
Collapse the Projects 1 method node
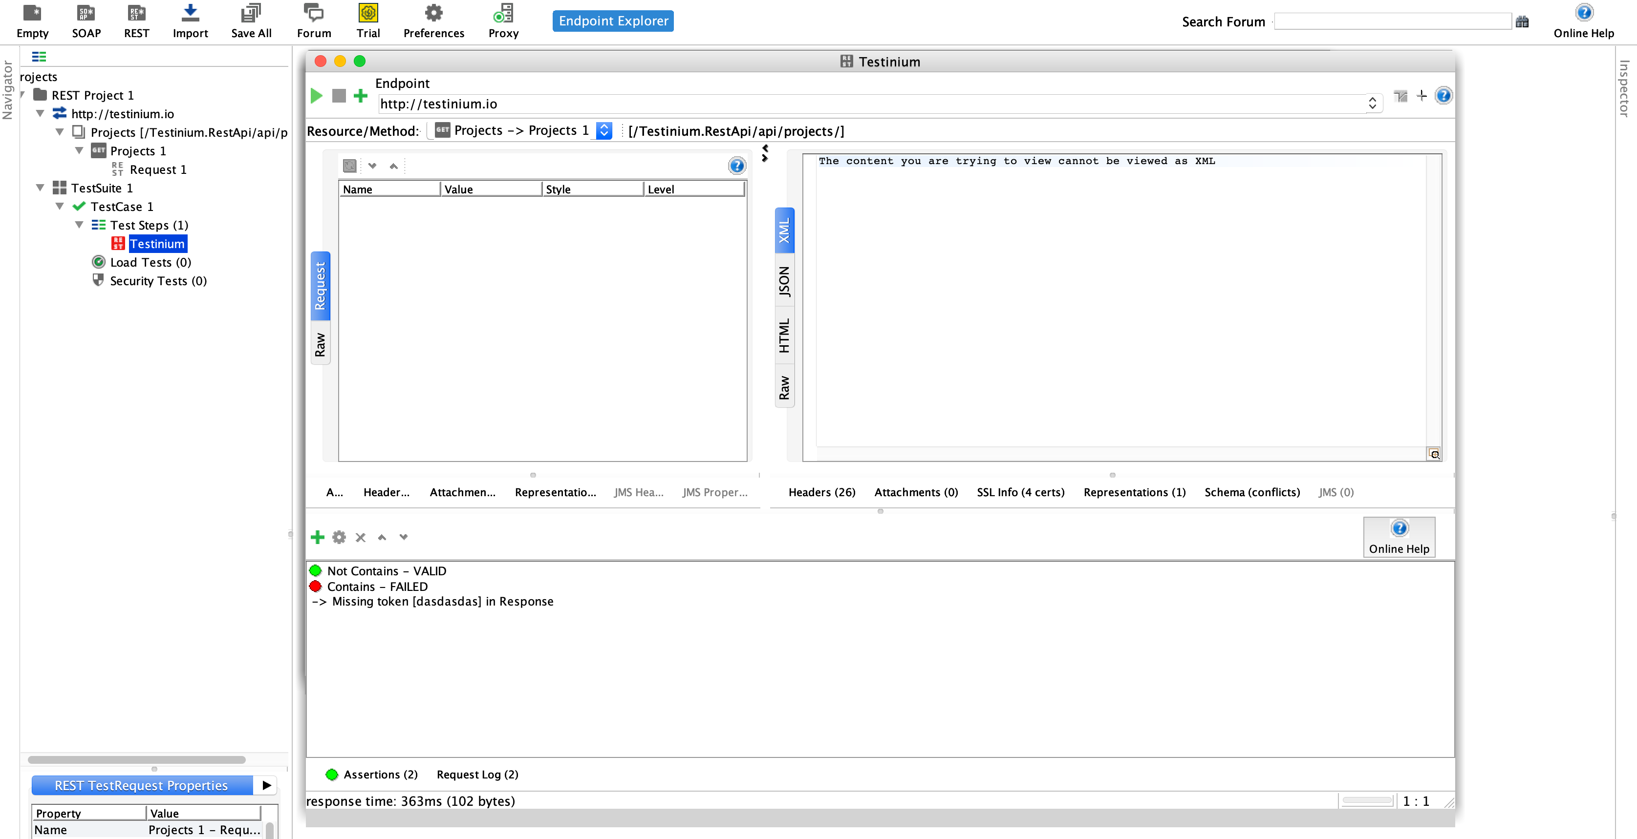[80, 150]
